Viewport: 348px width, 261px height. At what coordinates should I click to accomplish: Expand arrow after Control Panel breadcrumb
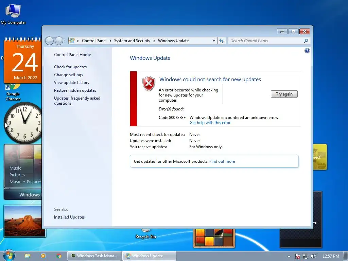tap(110, 41)
